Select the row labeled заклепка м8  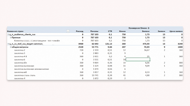[x=21, y=72]
